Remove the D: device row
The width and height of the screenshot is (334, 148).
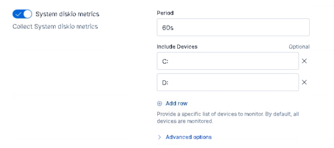tap(304, 82)
